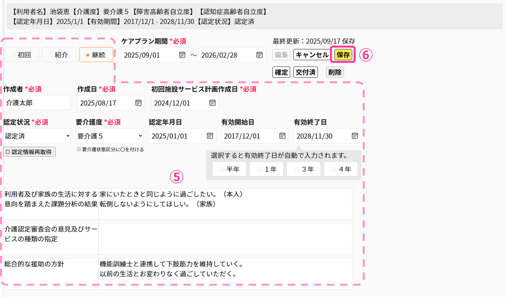Expand the 認定状況 dropdown

click(x=37, y=136)
